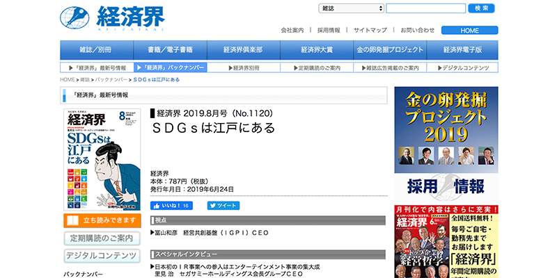Click the Facebook いいね! button
The height and width of the screenshot is (278, 557).
pyautogui.click(x=171, y=206)
